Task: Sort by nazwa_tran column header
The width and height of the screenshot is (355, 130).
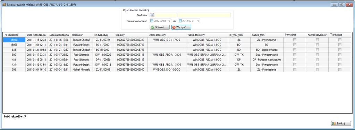Action: (267, 35)
